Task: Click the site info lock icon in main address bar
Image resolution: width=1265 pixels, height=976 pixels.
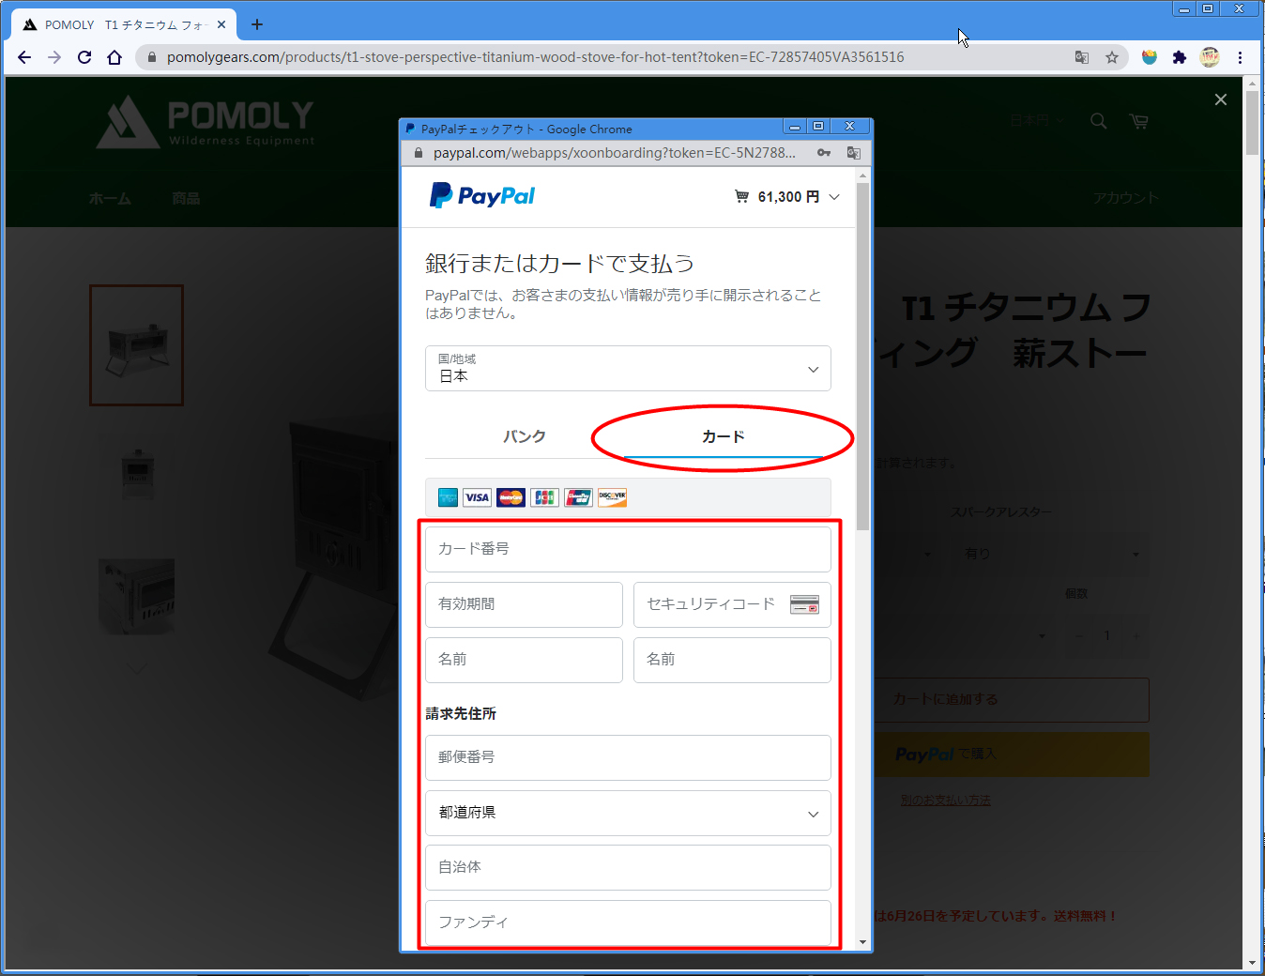Action: click(x=151, y=57)
